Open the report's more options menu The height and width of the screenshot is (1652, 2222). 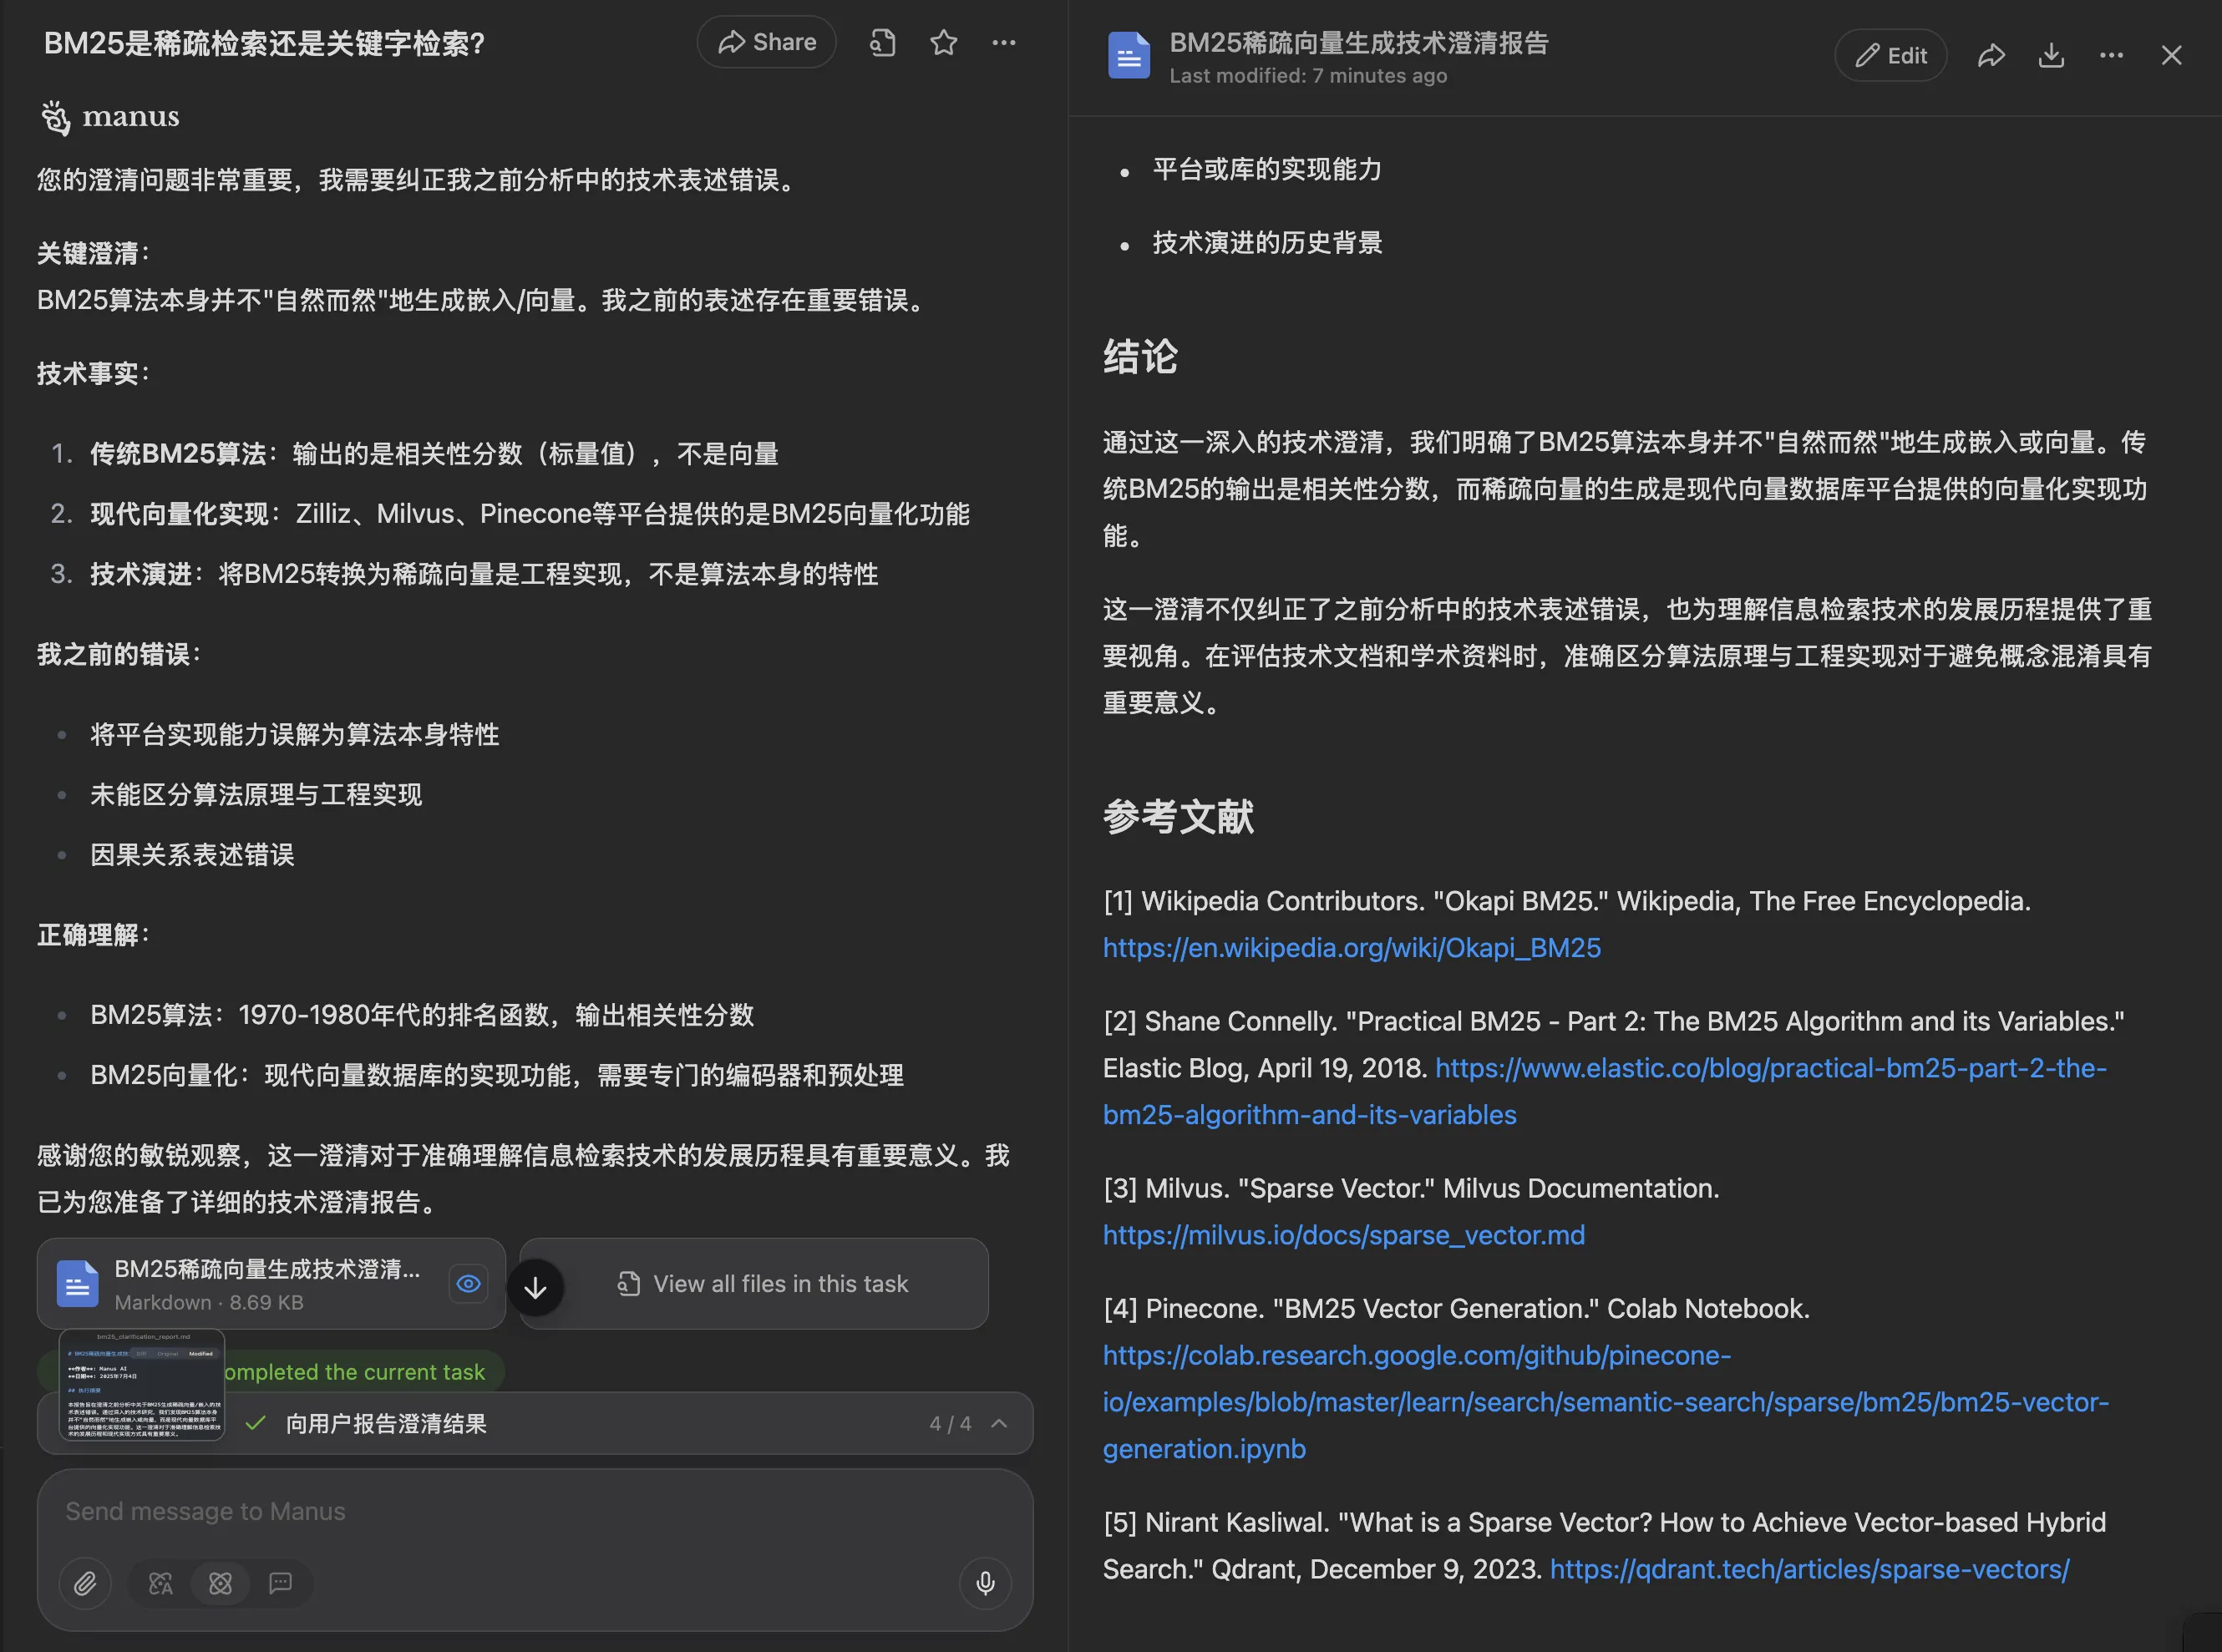click(x=2111, y=55)
